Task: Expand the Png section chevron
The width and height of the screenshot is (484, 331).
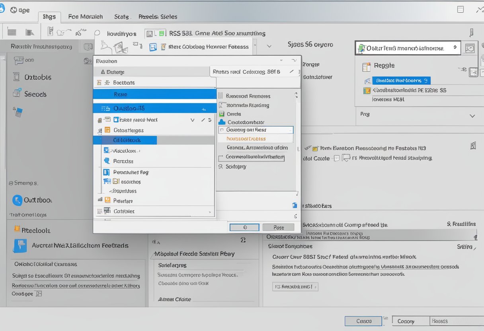Action: coord(472,116)
